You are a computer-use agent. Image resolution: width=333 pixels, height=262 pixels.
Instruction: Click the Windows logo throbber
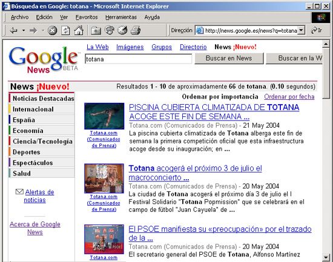(x=321, y=18)
